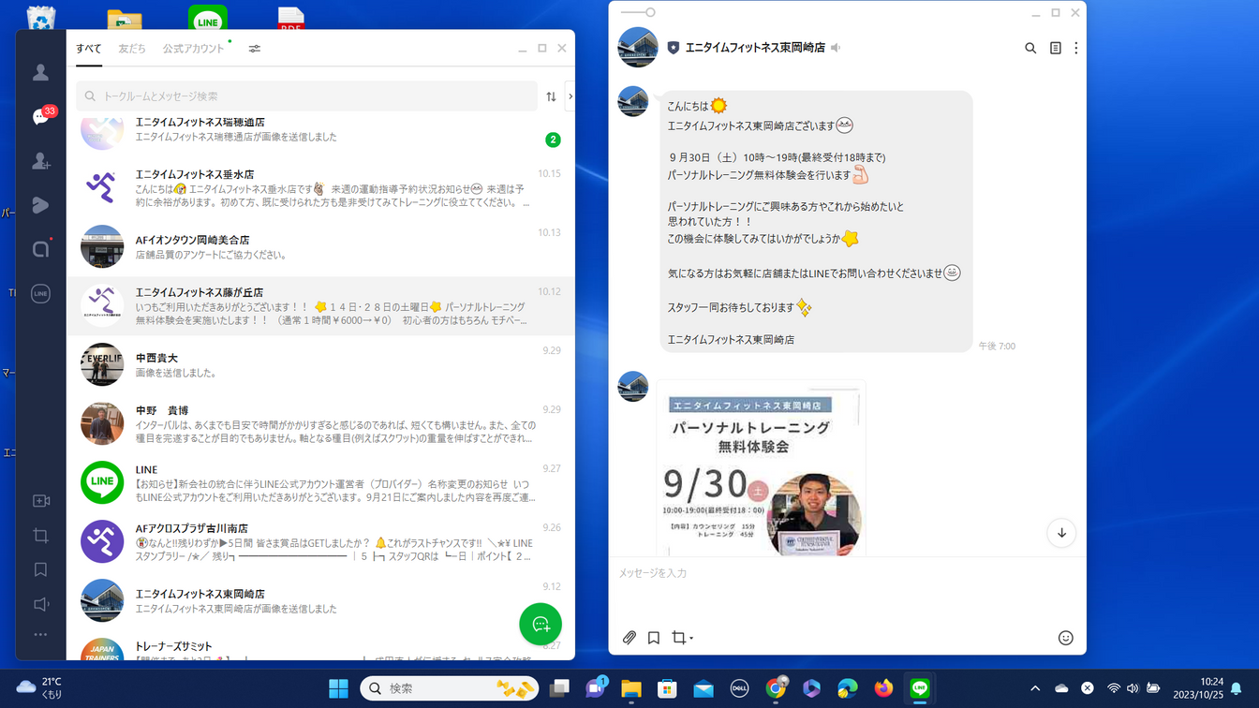Open chat window three-dot menu
Viewport: 1259px width, 708px height.
click(x=1076, y=48)
